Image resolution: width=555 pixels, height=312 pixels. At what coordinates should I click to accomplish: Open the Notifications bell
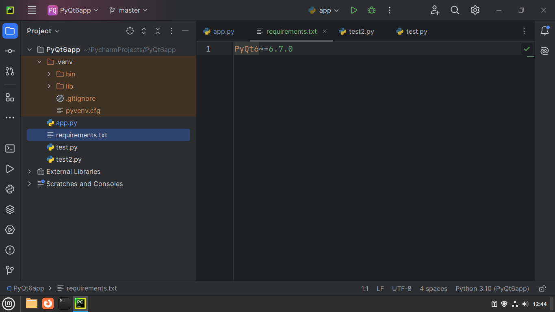tap(544, 31)
